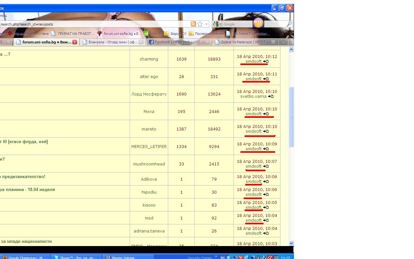The width and height of the screenshot is (414, 259).
Task: Click the search magnifier icon
Action: click(x=289, y=24)
